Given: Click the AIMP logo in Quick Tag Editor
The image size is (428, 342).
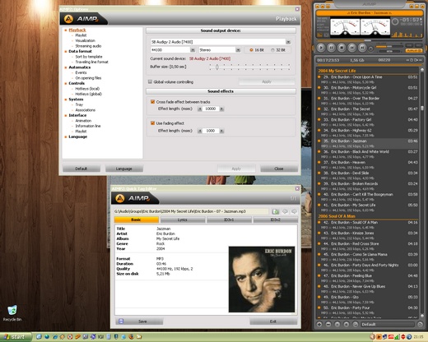Looking at the screenshot, I should pos(133,198).
